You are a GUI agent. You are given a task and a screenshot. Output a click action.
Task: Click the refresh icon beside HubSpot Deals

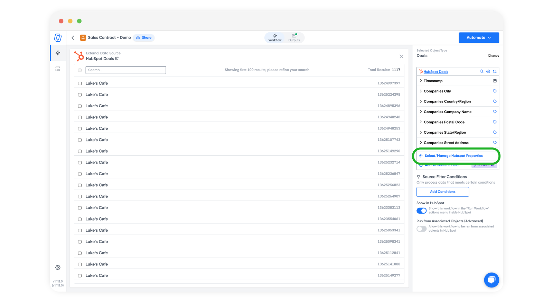[495, 71]
